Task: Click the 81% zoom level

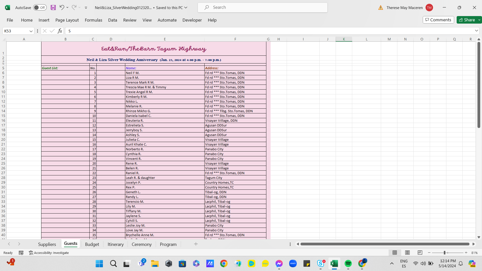Action: pyautogui.click(x=474, y=253)
